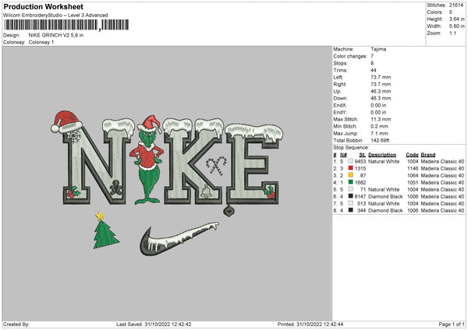The height and width of the screenshot is (330, 468).
Task: Click the "Printed: 31/10/2022 12:42:44" footer text
Action: pos(310,325)
